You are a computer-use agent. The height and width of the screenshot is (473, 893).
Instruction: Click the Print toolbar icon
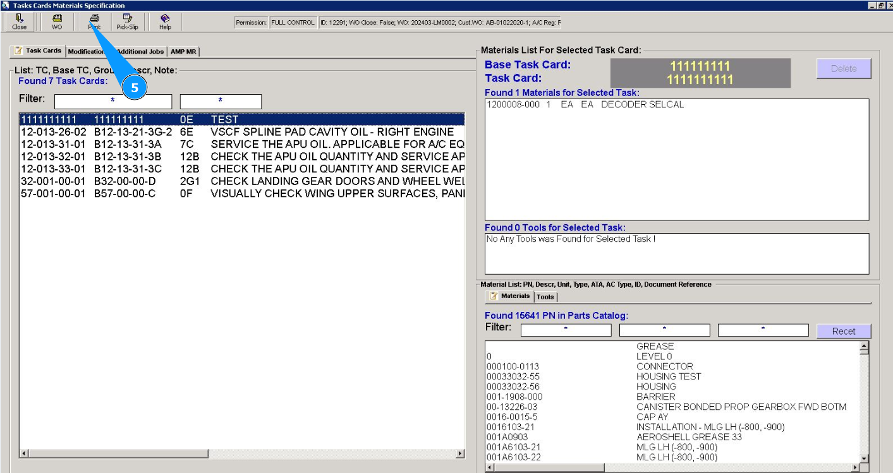pos(94,22)
